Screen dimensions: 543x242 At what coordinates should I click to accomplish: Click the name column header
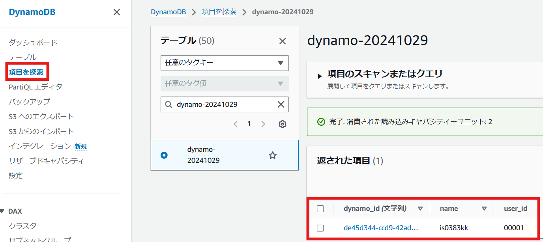point(449,208)
